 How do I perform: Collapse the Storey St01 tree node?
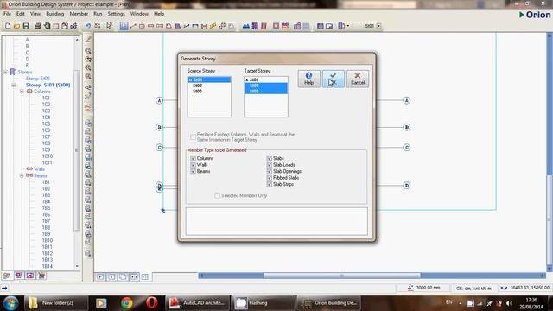(14, 85)
